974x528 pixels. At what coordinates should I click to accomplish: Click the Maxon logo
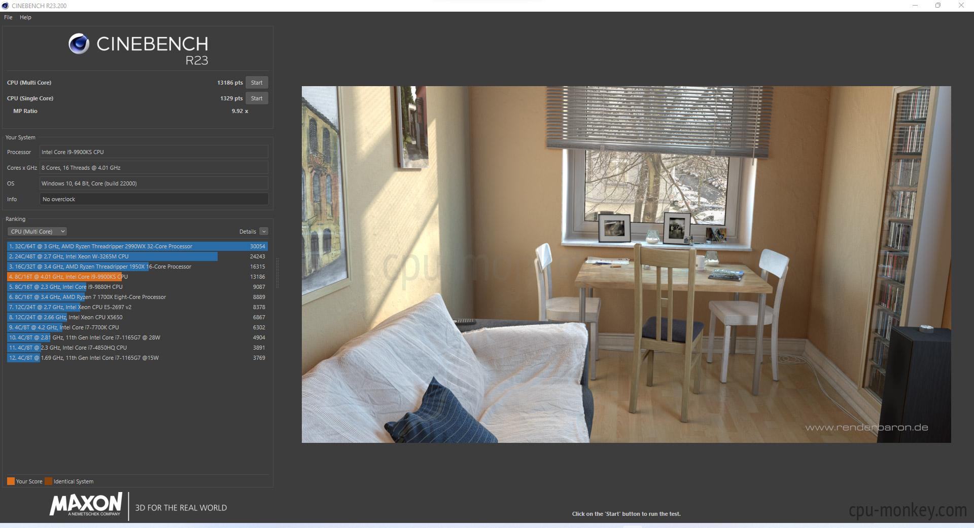tap(86, 505)
